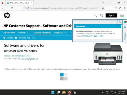
Task: Open File Explorer from taskbar
Action: click(64, 92)
